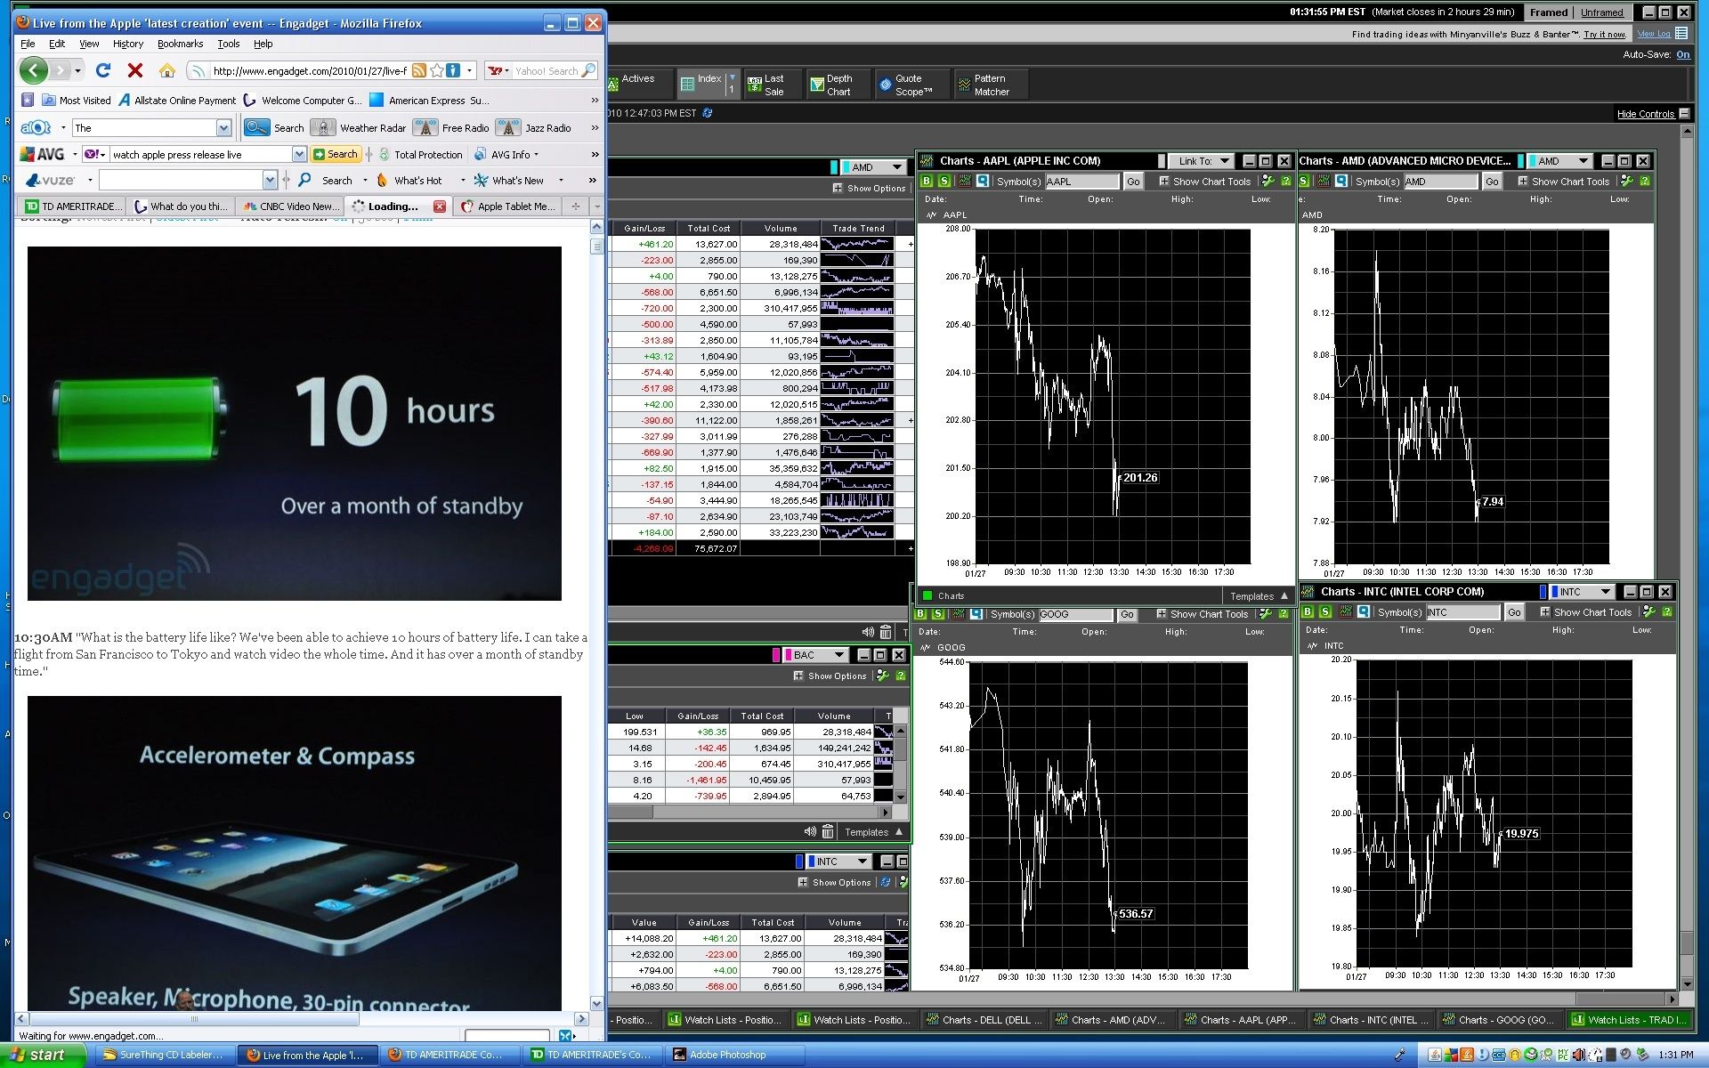Click Firefox address bar URL
This screenshot has height=1068, width=1709.
[x=310, y=70]
